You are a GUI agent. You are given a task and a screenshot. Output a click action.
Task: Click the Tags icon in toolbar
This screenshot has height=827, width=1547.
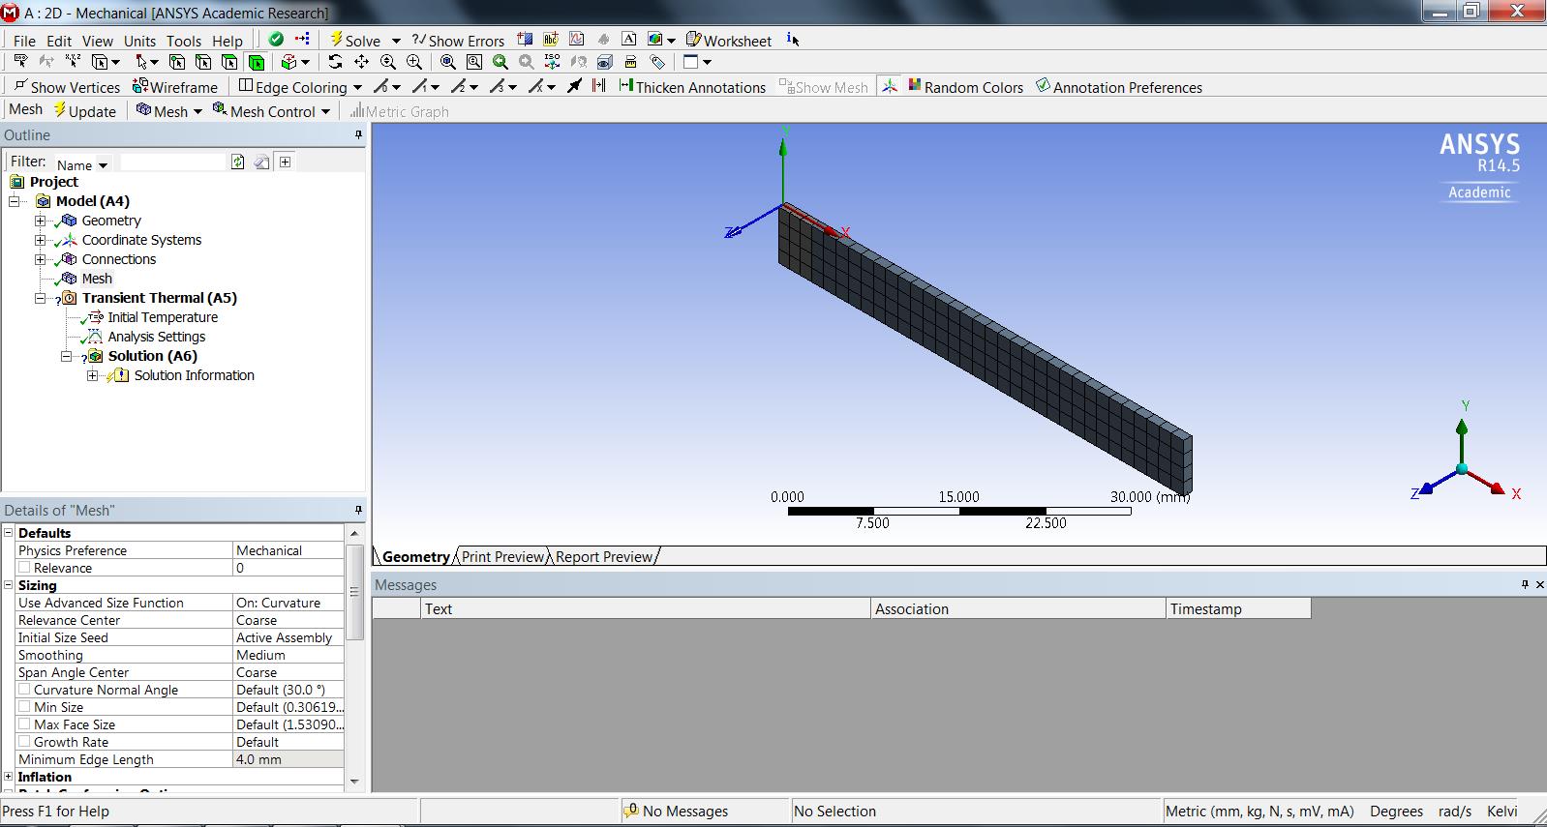[657, 62]
